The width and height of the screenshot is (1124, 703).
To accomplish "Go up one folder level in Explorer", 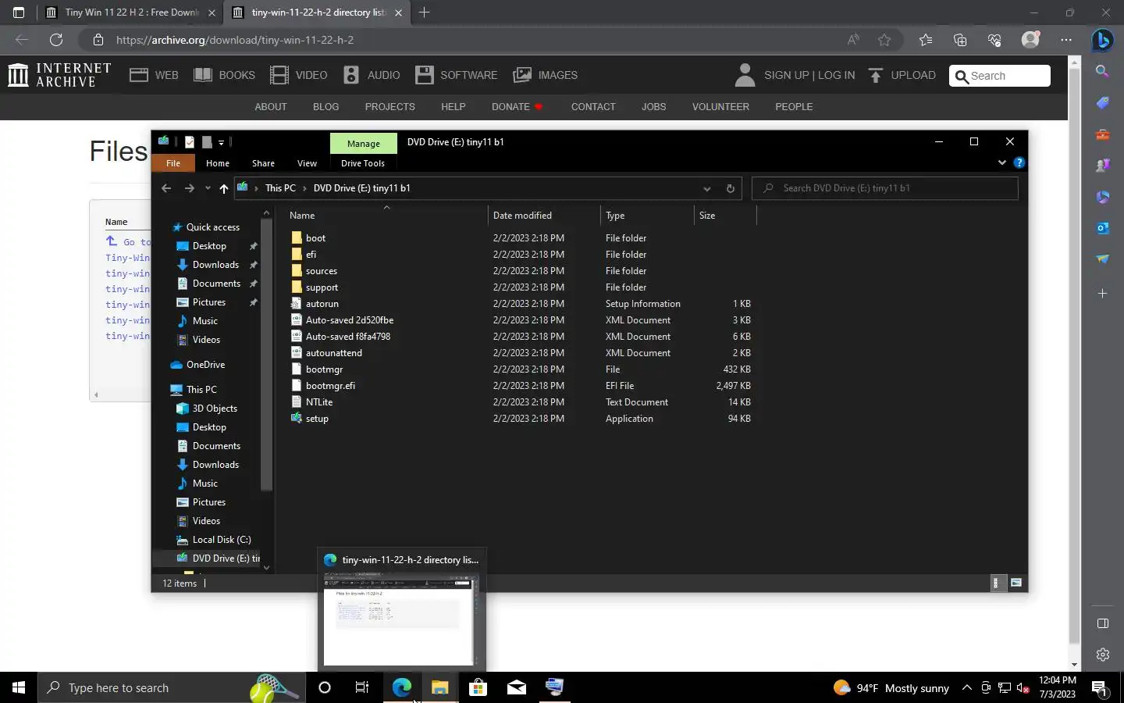I will (x=223, y=188).
